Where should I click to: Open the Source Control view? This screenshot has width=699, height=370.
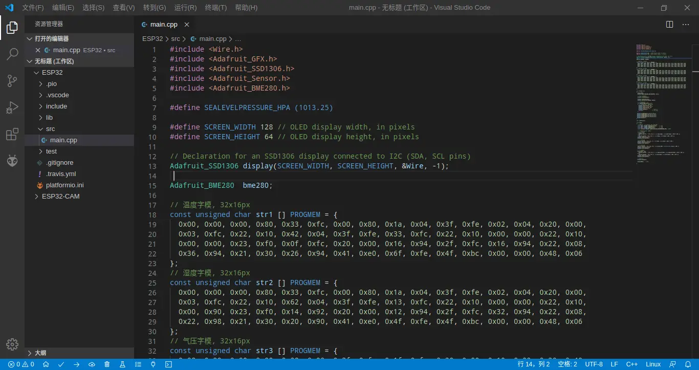pyautogui.click(x=12, y=80)
